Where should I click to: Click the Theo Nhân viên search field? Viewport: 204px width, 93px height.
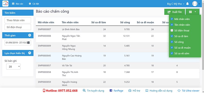click(18, 20)
